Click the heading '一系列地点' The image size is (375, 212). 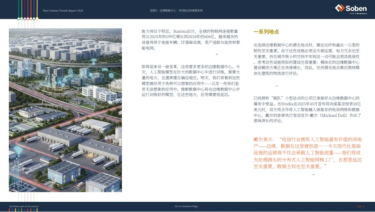(266, 31)
